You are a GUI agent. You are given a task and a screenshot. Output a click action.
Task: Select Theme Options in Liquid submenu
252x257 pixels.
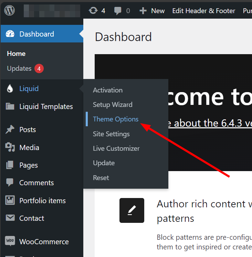(x=115, y=119)
